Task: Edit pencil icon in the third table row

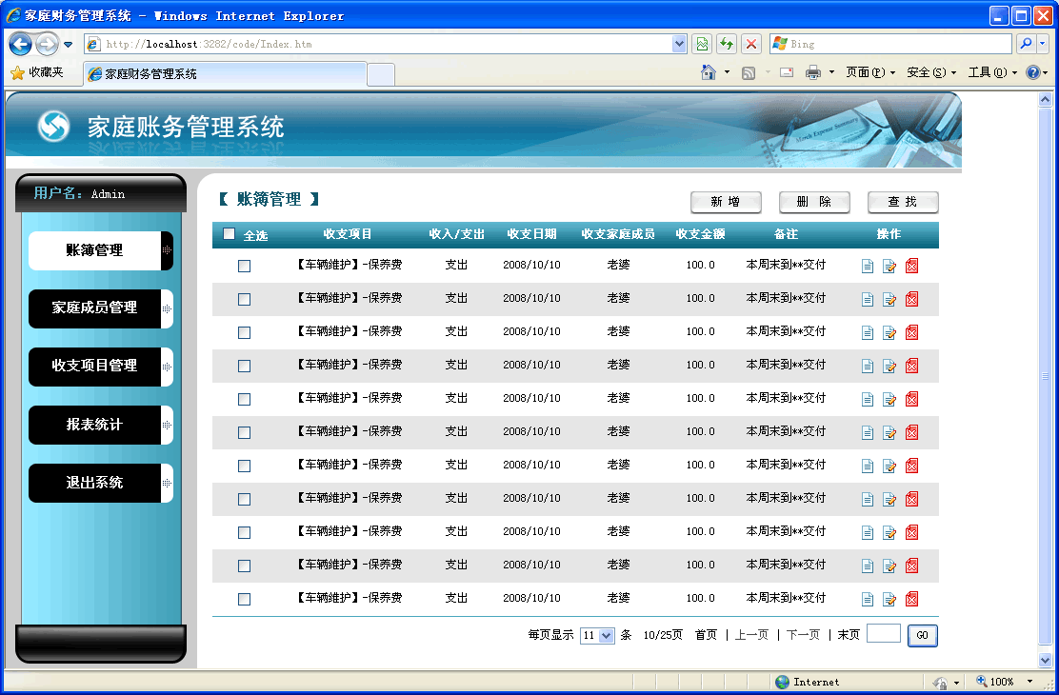Action: coord(889,332)
